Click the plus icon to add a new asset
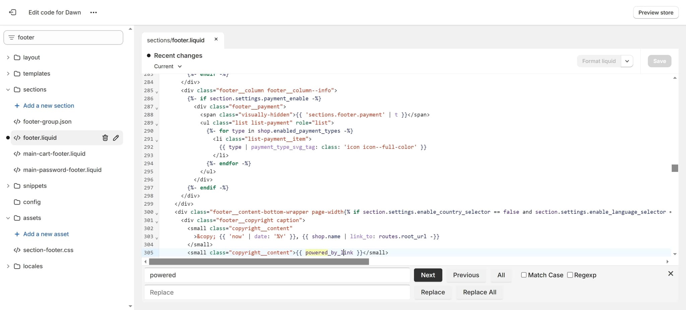 click(17, 234)
